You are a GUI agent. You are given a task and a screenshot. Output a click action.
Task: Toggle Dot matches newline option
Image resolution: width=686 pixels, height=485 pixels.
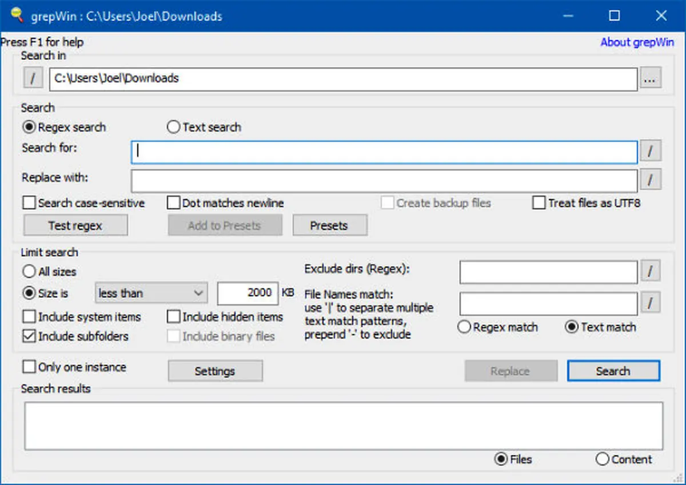coord(173,203)
